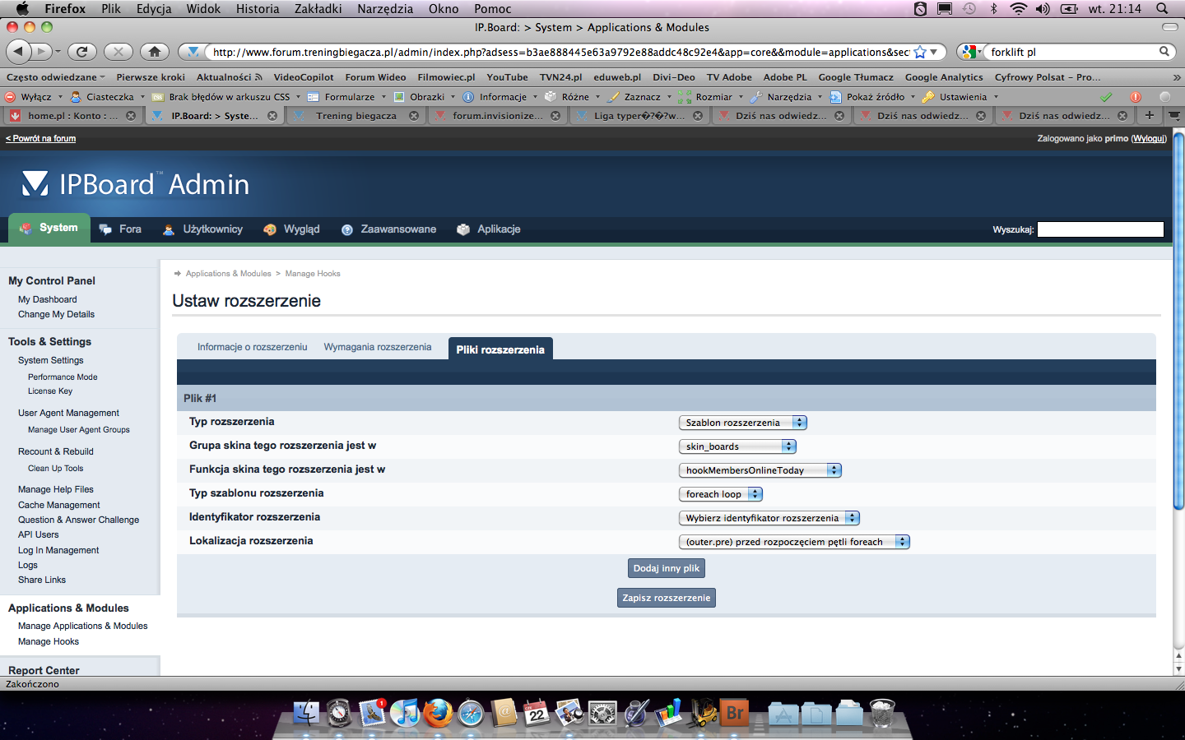1185x740 pixels.
Task: Click the bookmark star in address bar
Action: (x=920, y=52)
